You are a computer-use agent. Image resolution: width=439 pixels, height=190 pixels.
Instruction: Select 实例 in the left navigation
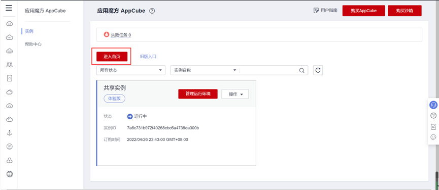tap(29, 31)
